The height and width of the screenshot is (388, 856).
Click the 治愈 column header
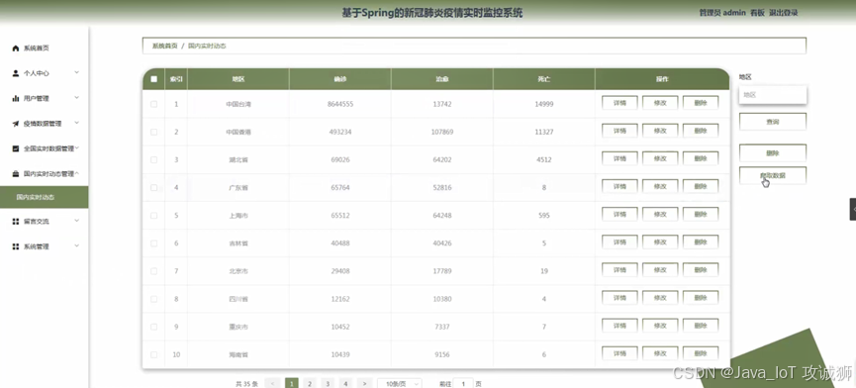[442, 79]
